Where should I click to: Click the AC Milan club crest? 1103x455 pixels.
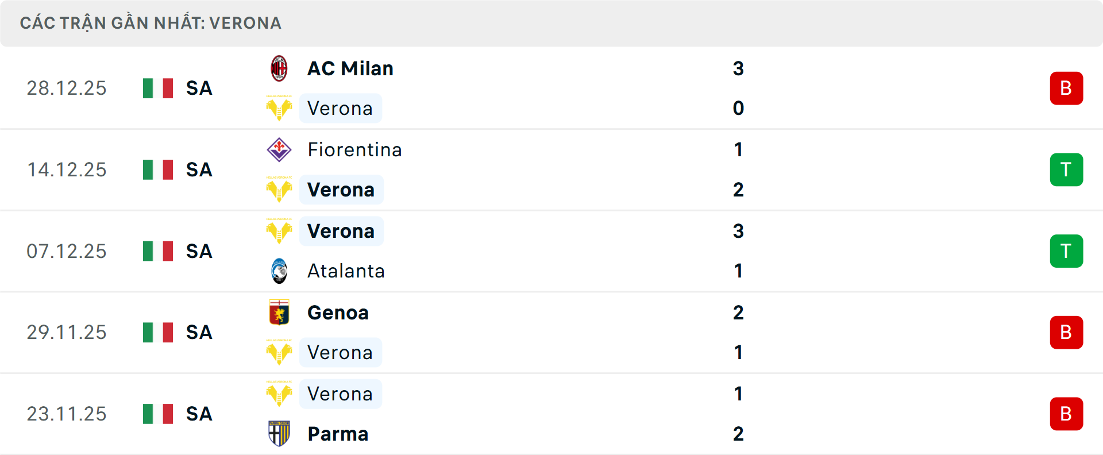(x=279, y=68)
